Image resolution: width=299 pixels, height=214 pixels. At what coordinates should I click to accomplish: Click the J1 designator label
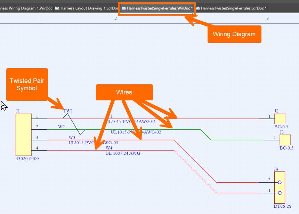pyautogui.click(x=18, y=111)
